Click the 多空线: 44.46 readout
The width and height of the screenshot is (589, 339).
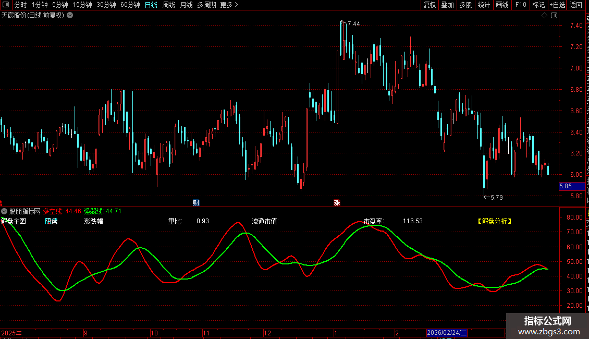[x=62, y=211]
